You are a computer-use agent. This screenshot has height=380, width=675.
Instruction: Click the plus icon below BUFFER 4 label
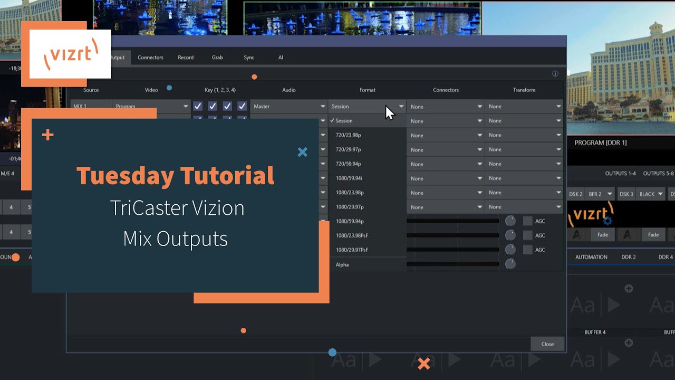coord(629,343)
